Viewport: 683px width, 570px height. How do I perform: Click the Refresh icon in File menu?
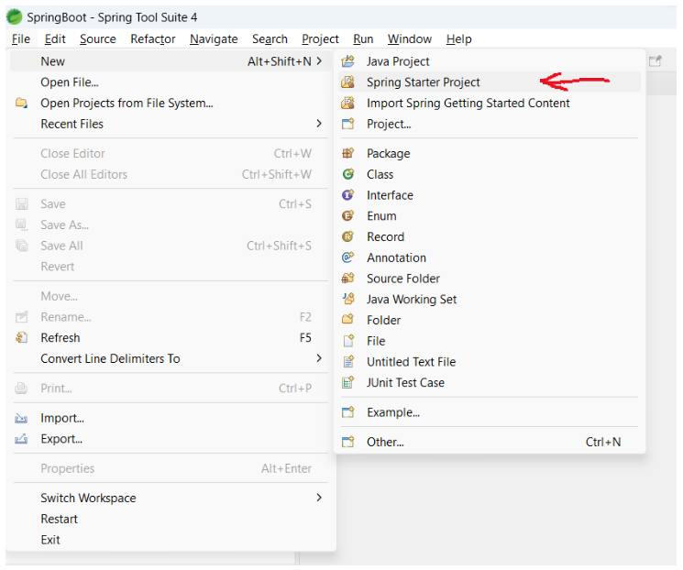point(21,338)
